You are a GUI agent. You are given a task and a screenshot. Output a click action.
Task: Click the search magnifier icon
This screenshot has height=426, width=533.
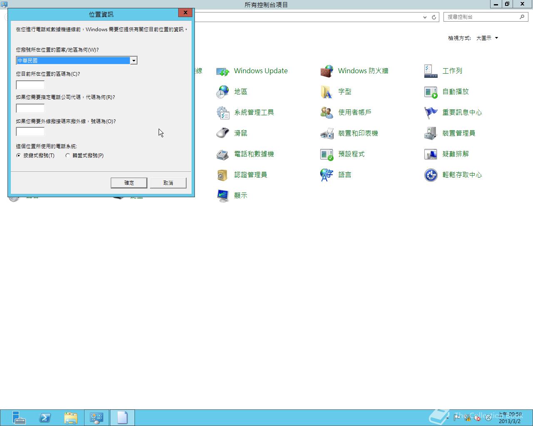click(522, 17)
